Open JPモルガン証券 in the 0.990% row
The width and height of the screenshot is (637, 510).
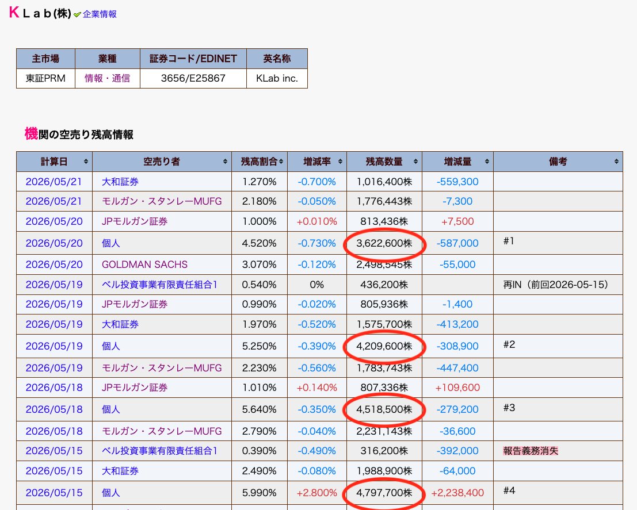135,304
